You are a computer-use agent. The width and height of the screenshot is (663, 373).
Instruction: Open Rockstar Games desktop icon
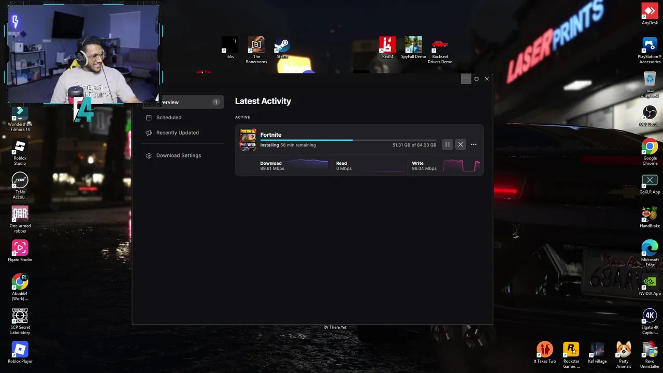571,355
